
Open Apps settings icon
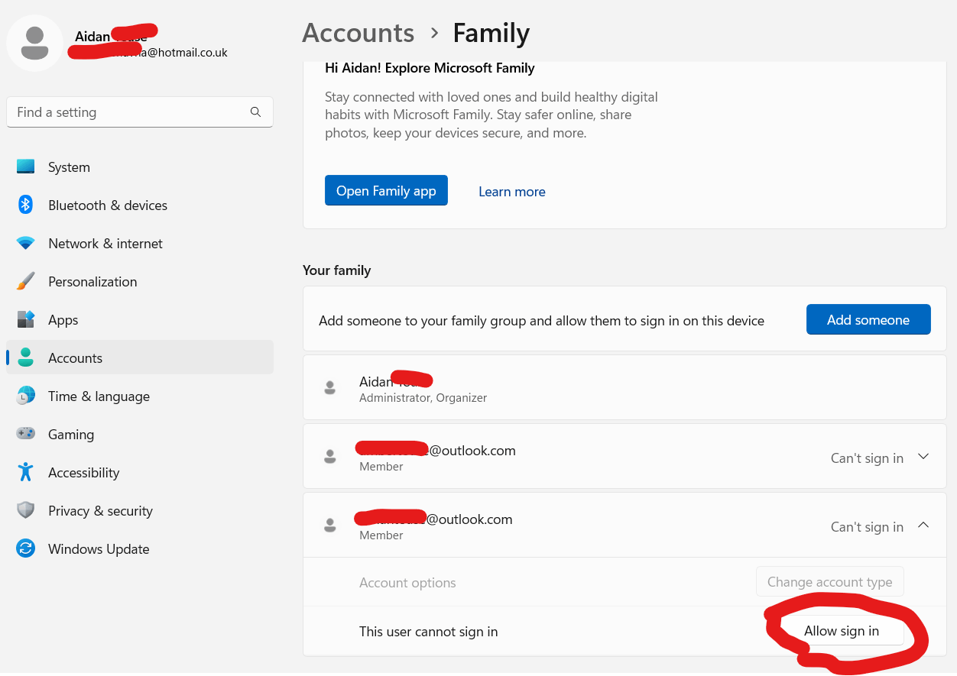click(x=25, y=319)
